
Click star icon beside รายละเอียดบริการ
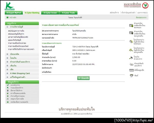click(8, 88)
